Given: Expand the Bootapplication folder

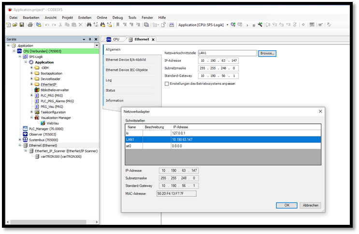Looking at the screenshot, I should [x=31, y=73].
